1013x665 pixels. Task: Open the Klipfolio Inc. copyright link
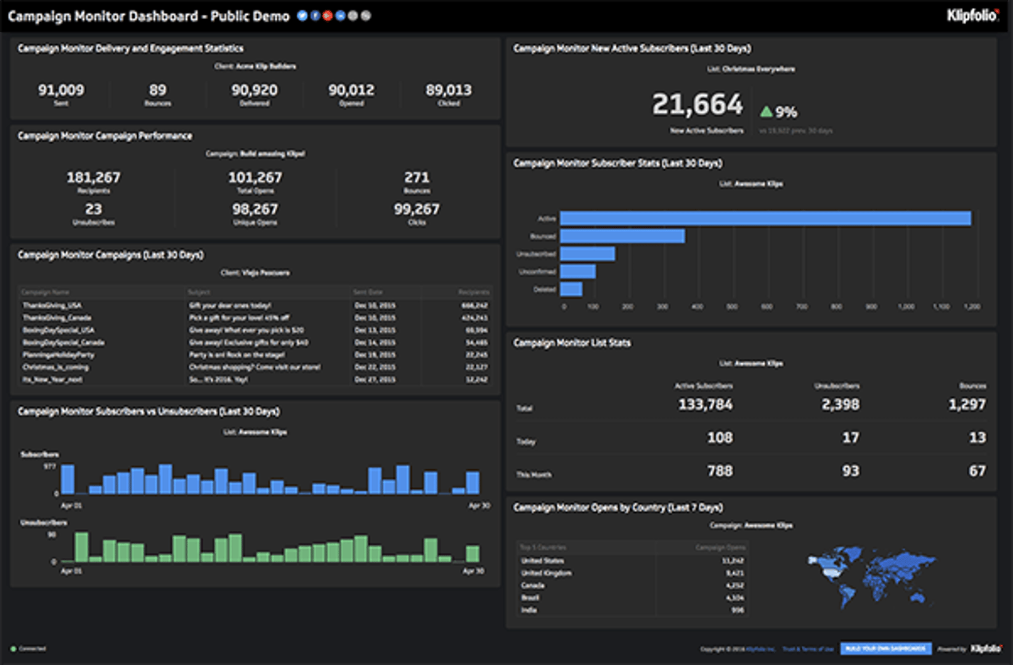click(x=761, y=649)
